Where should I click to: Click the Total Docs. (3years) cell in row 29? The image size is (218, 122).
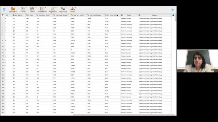pos(61,106)
